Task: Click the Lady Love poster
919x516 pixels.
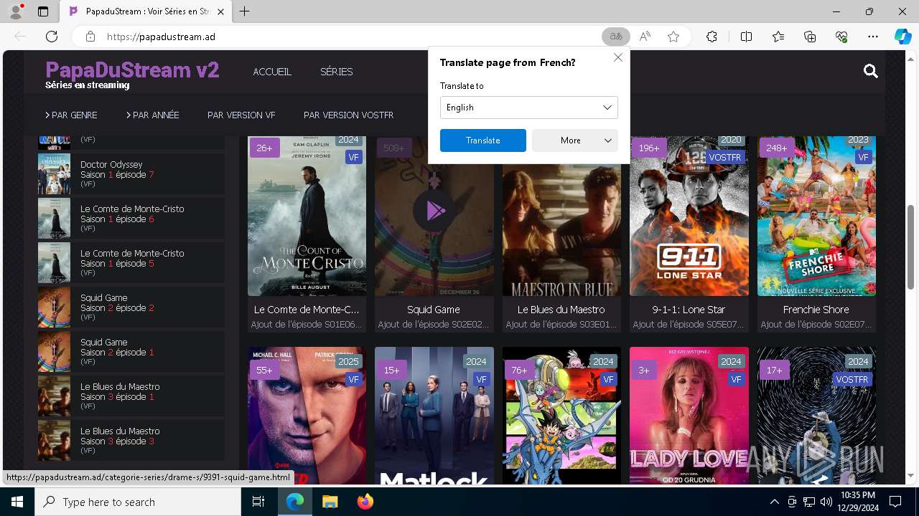Action: [x=689, y=416]
